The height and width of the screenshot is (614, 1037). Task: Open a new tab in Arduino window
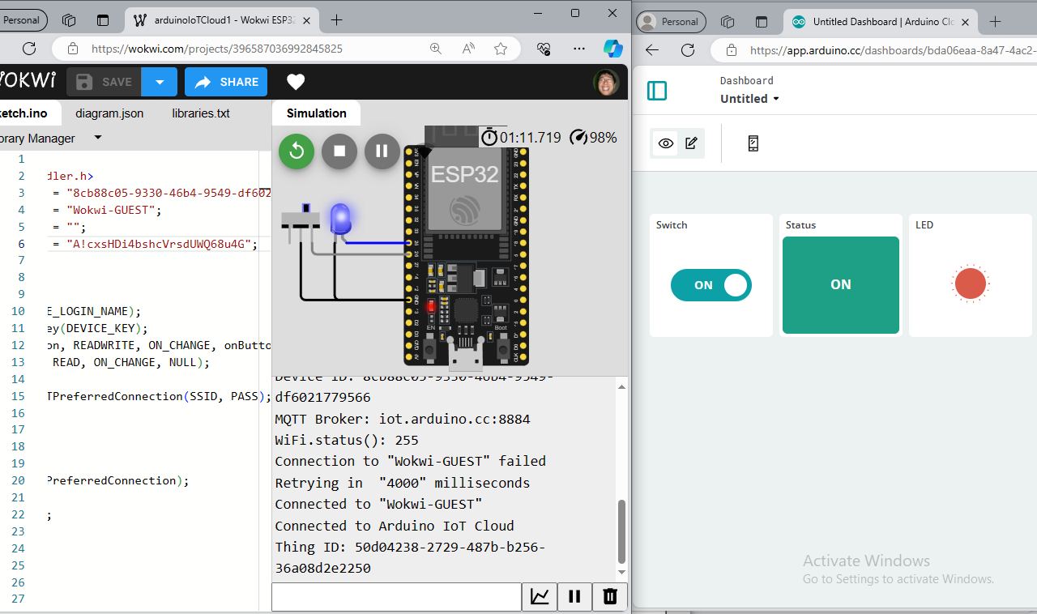point(996,22)
